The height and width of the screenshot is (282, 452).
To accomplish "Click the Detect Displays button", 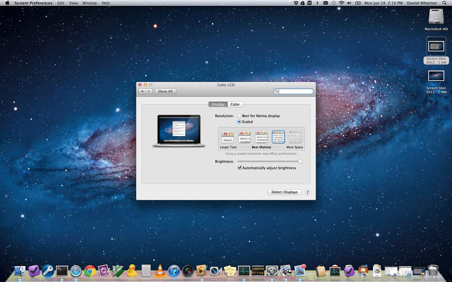I will click(284, 192).
